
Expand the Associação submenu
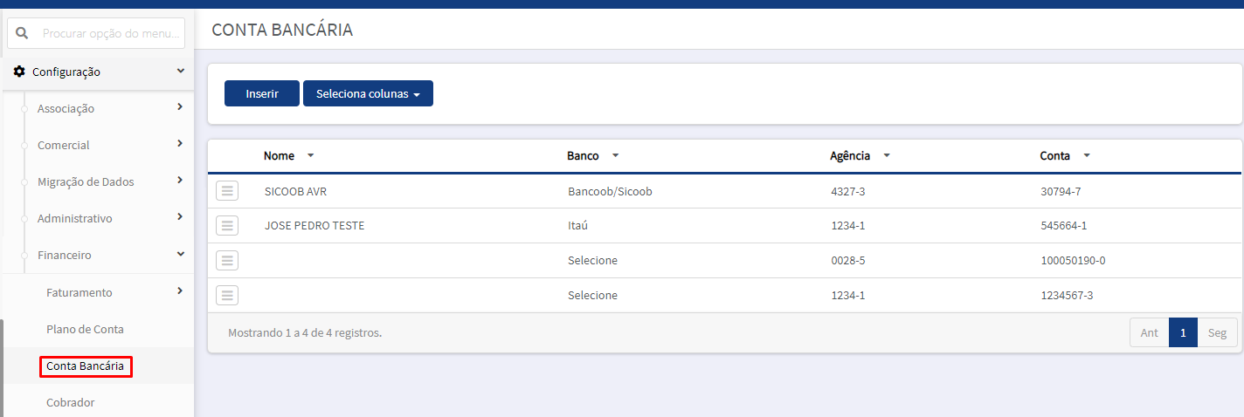click(x=179, y=107)
